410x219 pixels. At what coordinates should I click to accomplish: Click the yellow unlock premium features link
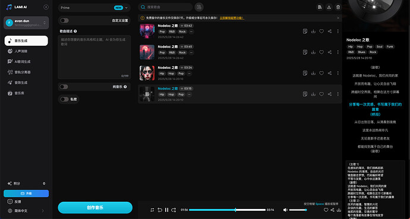pyautogui.click(x=232, y=18)
